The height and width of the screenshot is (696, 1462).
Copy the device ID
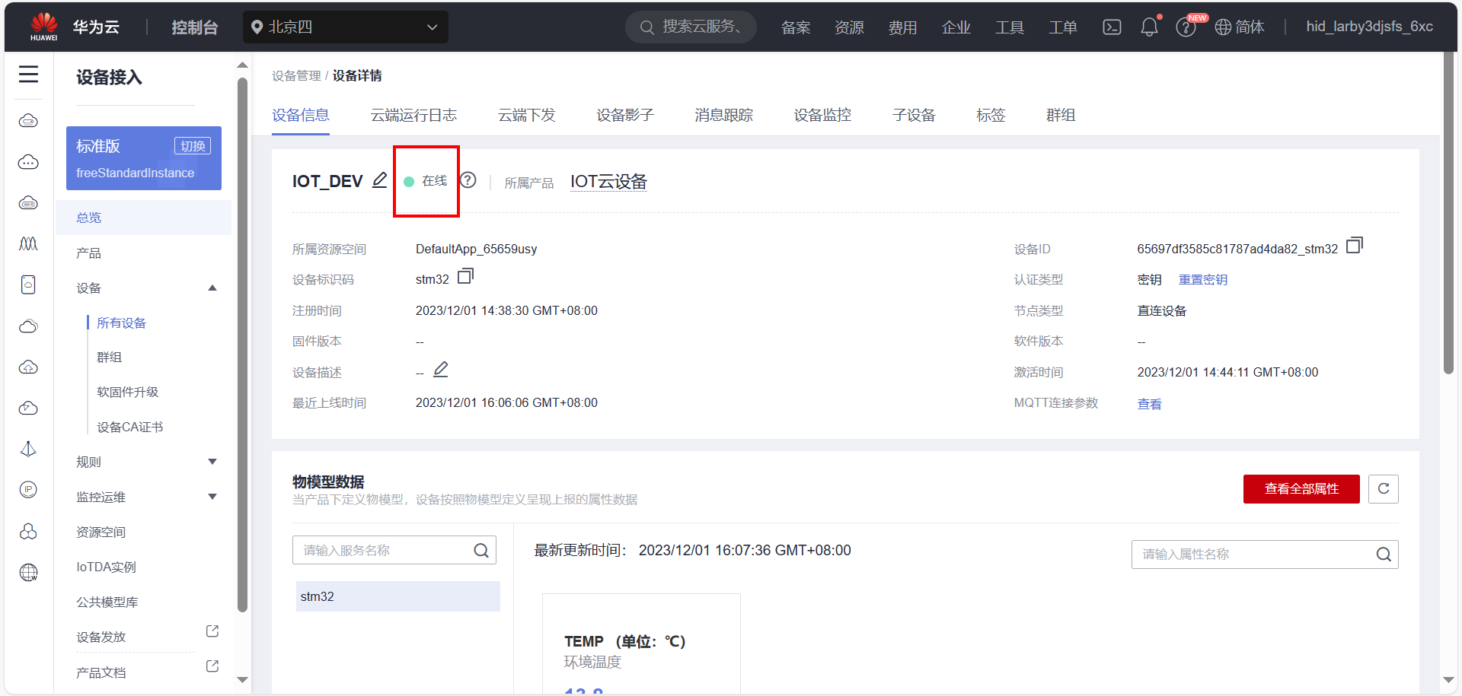(1355, 246)
